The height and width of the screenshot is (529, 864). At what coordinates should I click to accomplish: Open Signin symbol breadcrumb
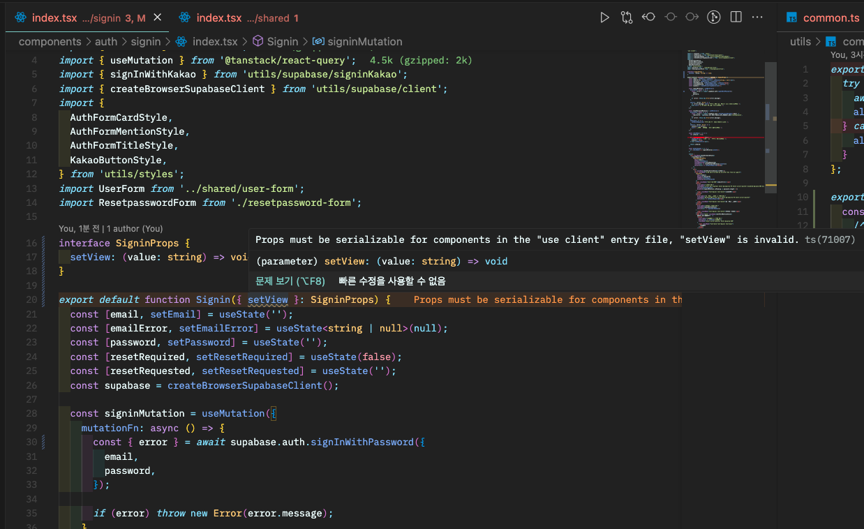[282, 42]
